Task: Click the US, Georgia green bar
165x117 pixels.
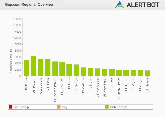Action: [x=76, y=70]
